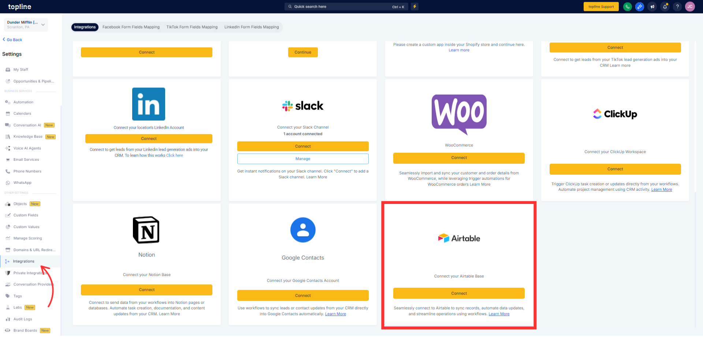Image resolution: width=703 pixels, height=337 pixels.
Task: Open Google Contacts Learn More link
Action: (x=335, y=314)
